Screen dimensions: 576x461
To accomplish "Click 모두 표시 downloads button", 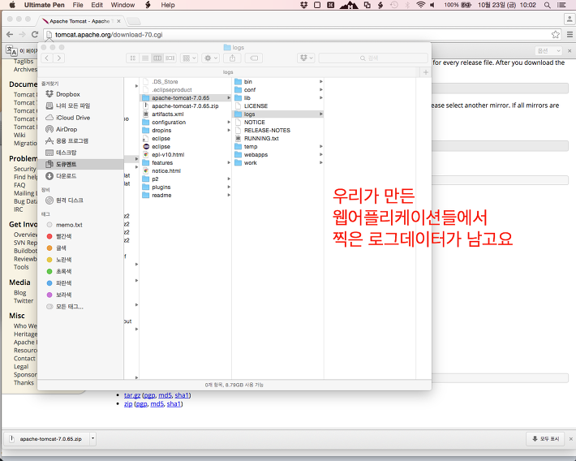I will (x=545, y=438).
